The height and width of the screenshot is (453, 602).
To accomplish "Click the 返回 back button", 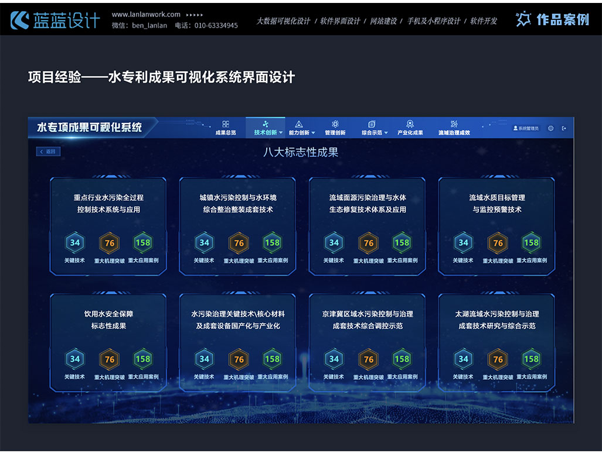I will click(48, 152).
